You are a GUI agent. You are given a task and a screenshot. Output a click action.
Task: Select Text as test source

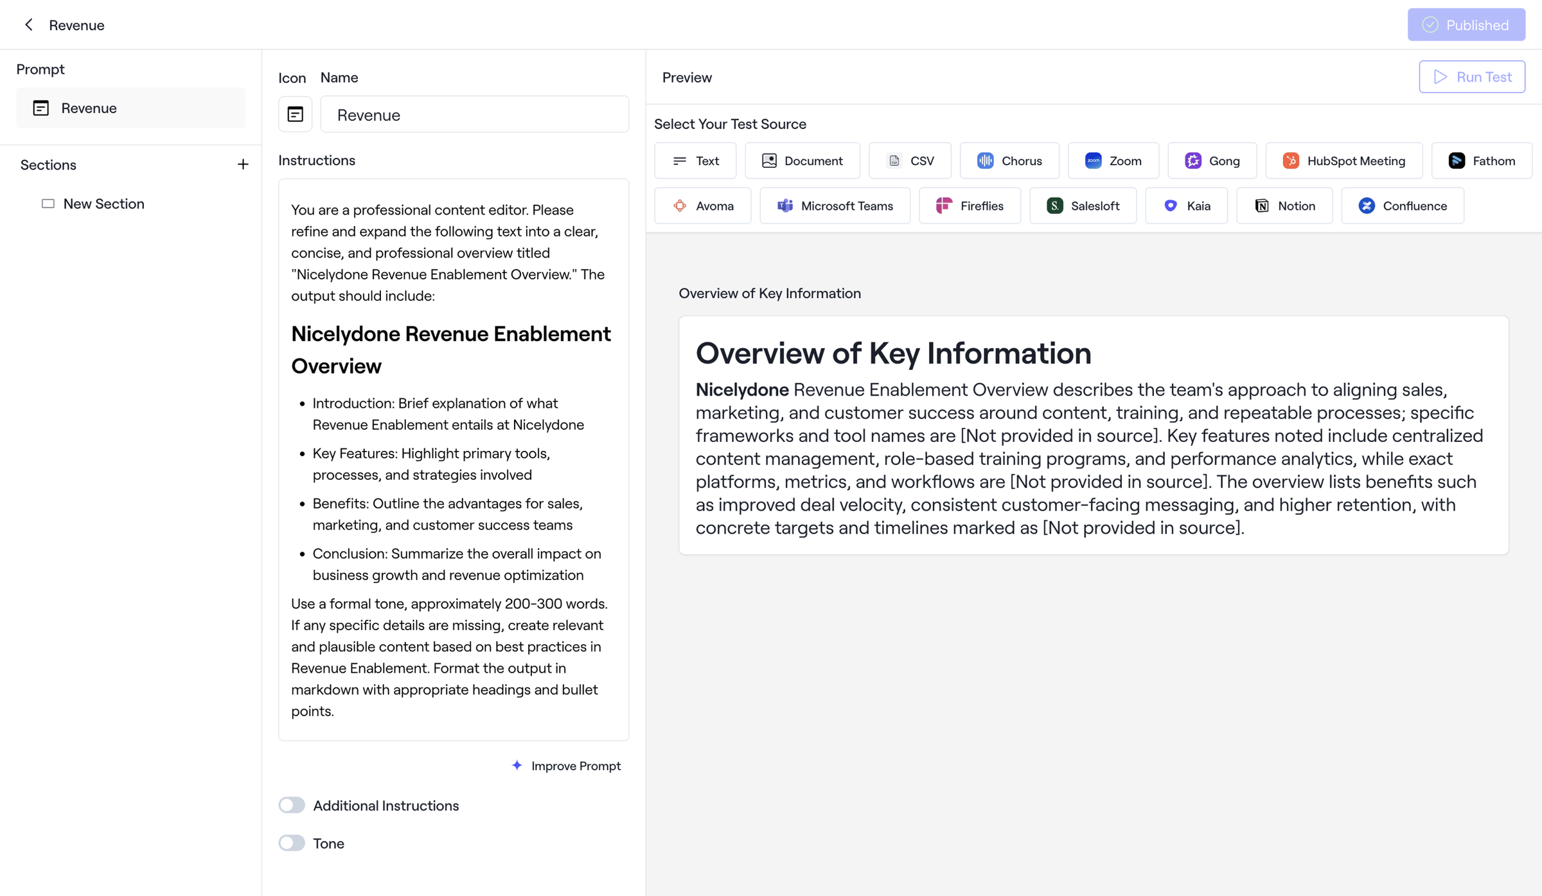coord(695,161)
